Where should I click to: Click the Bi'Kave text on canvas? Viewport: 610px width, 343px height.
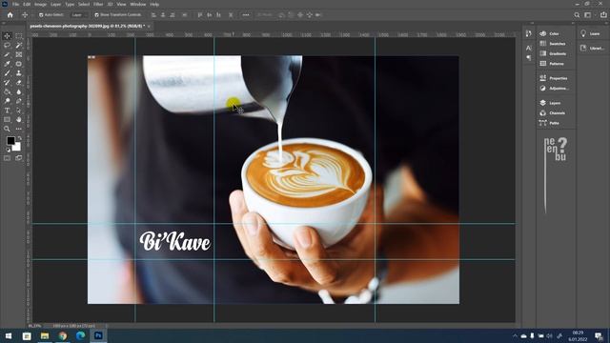[175, 241]
